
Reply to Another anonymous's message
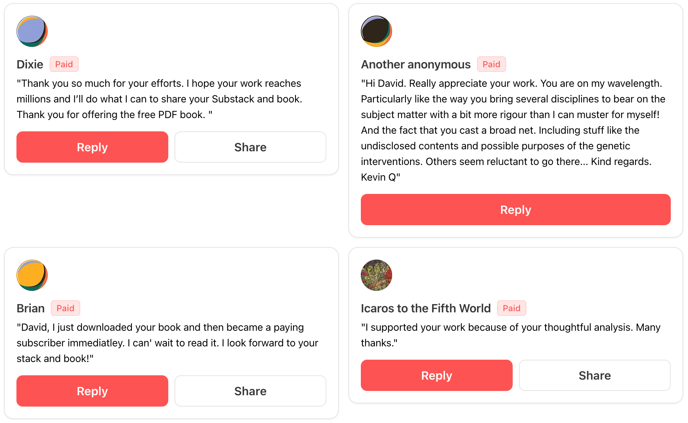coord(516,210)
